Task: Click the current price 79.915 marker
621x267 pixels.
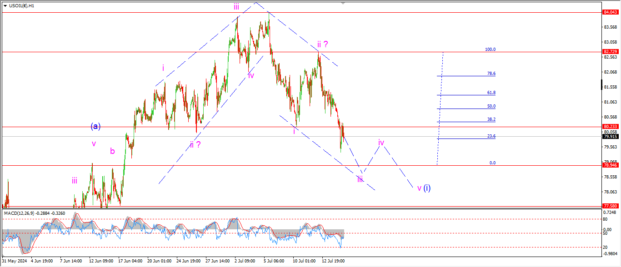Action: [610, 136]
